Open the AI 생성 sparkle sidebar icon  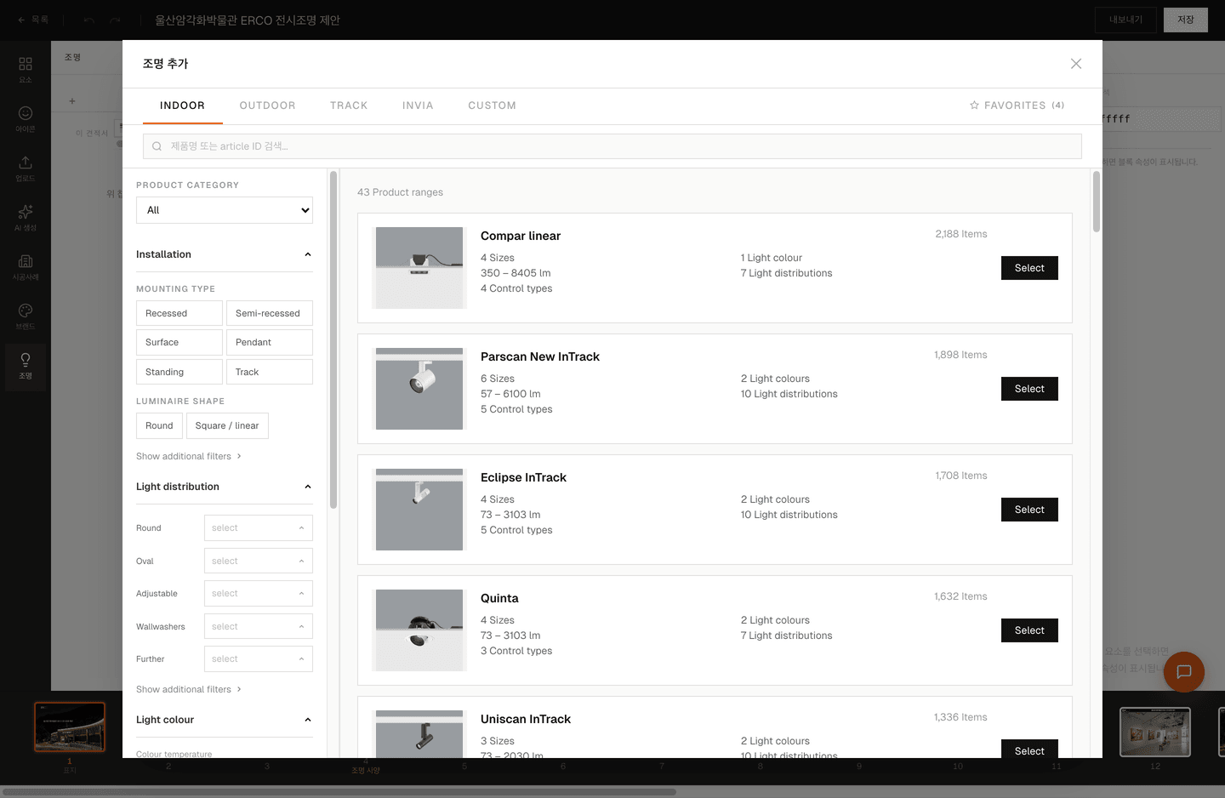(x=26, y=218)
